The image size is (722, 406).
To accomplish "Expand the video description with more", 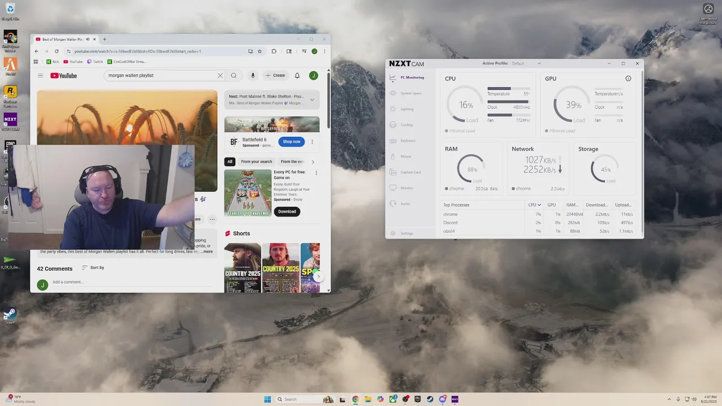I will pyautogui.click(x=207, y=251).
